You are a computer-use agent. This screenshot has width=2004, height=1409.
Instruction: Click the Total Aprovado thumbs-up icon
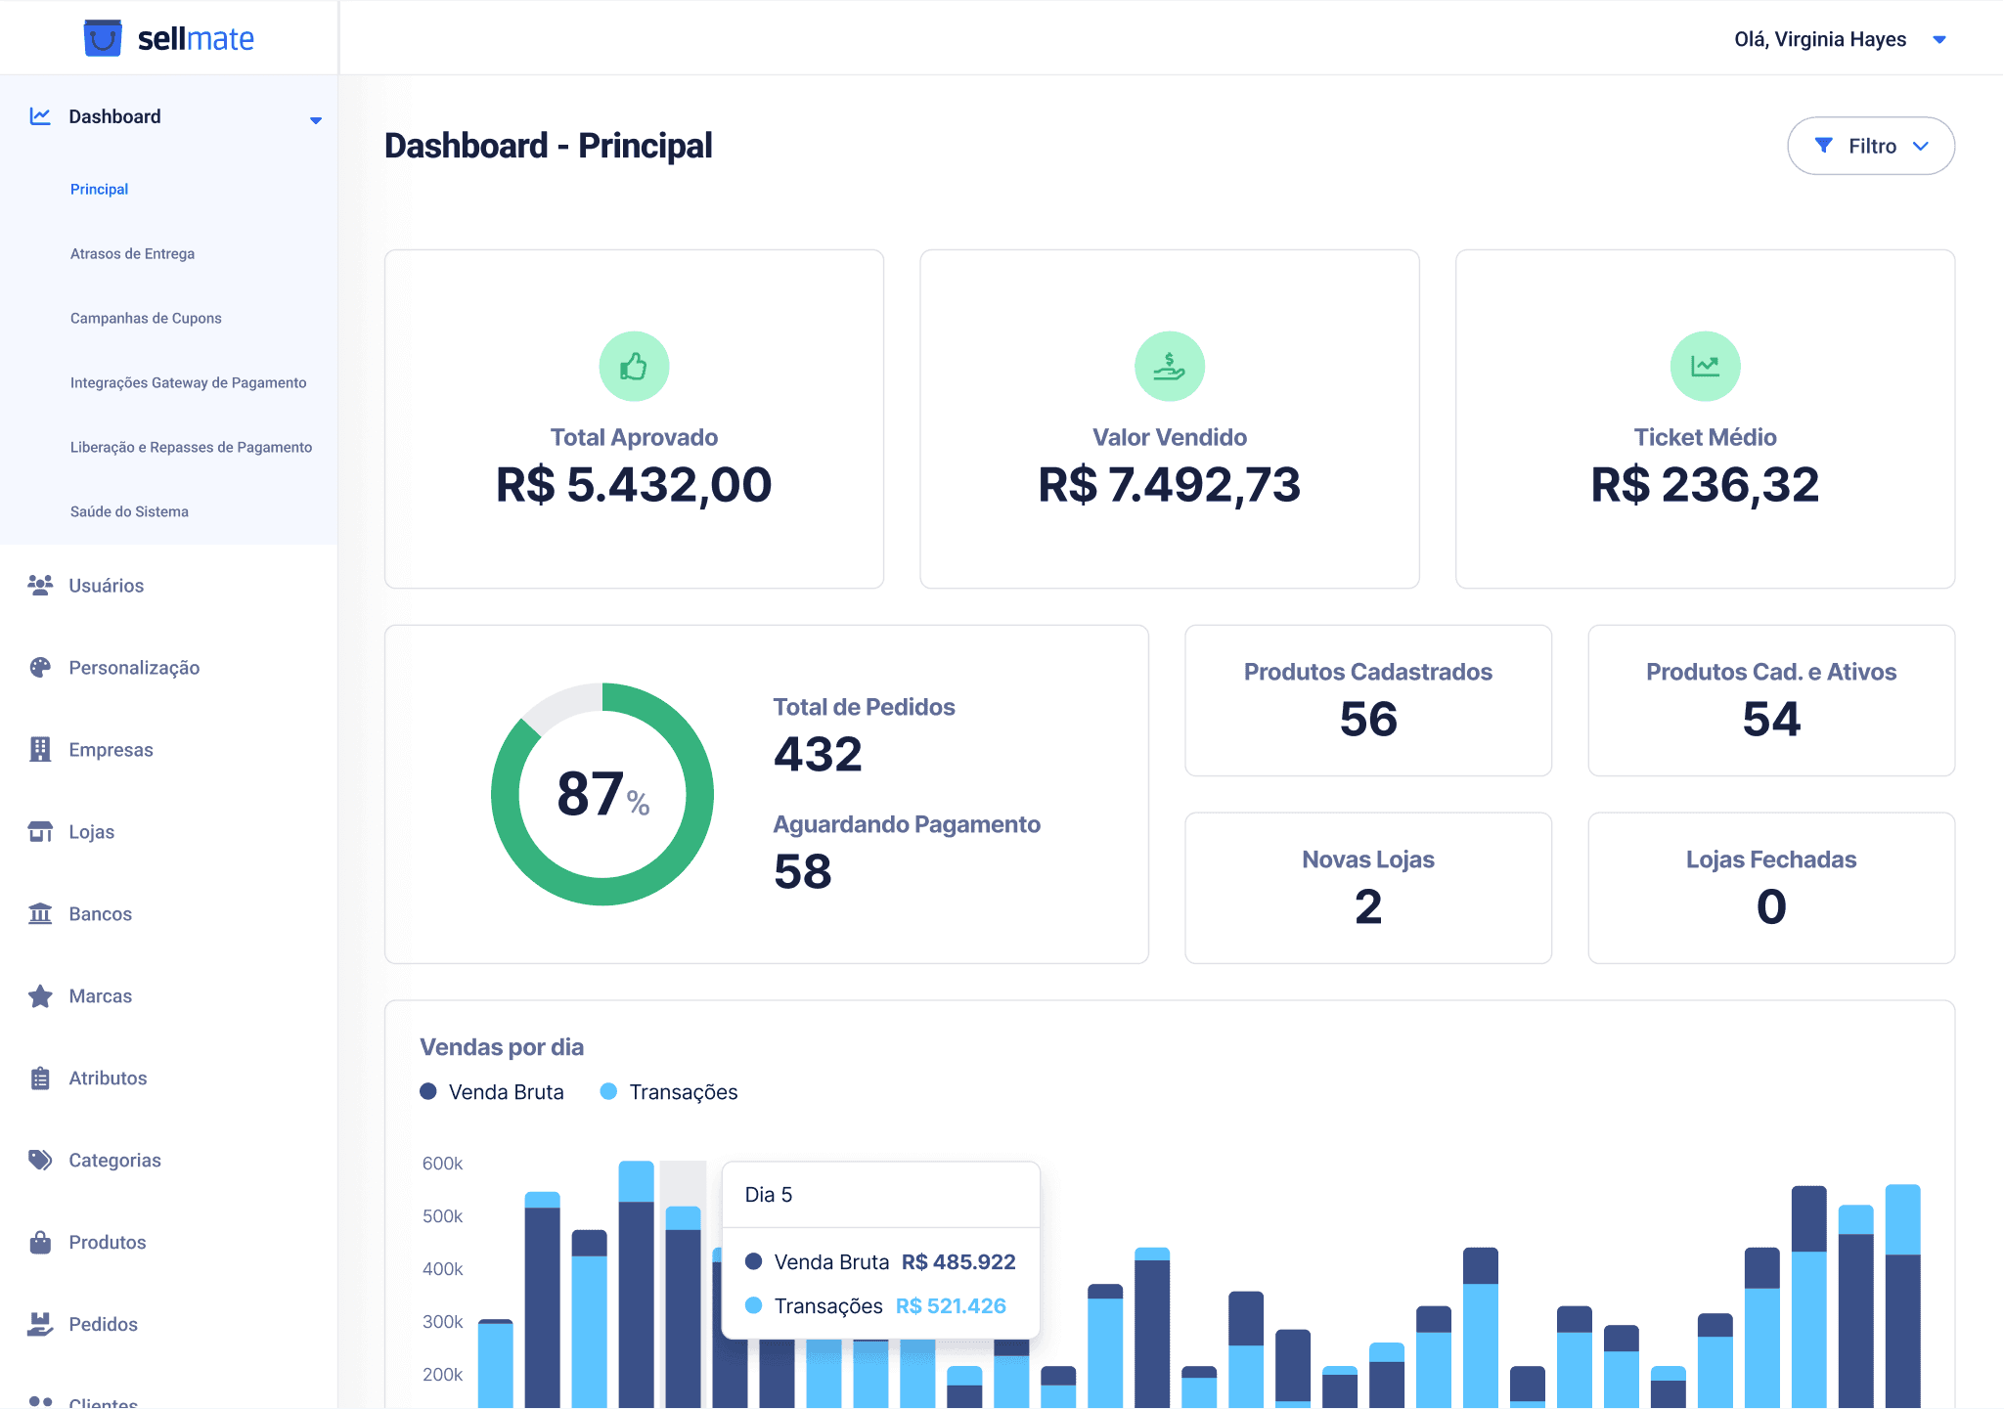[634, 367]
